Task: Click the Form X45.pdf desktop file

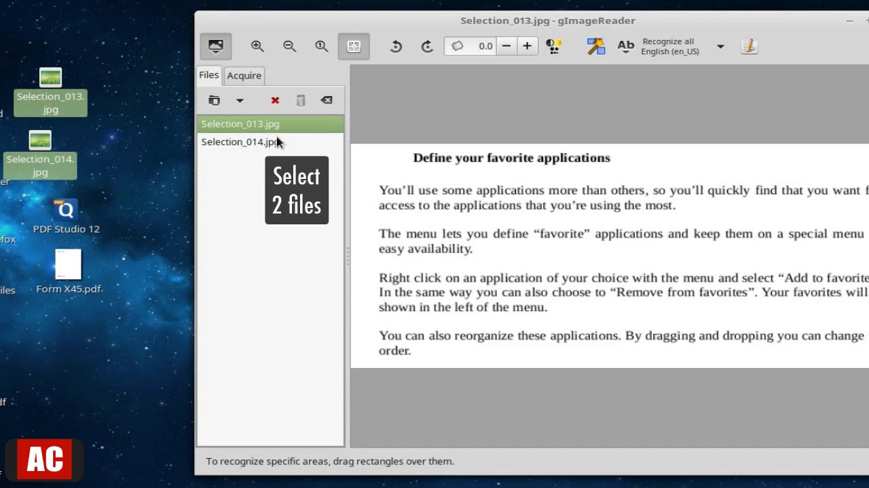Action: point(69,271)
